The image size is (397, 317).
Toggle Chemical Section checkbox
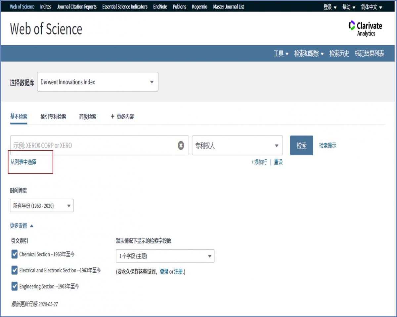(15, 254)
